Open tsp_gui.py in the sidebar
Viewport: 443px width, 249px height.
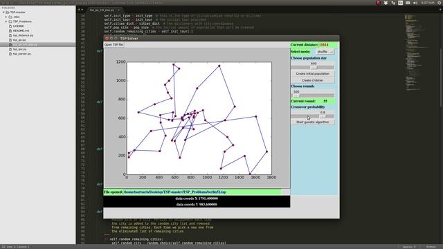click(19, 49)
